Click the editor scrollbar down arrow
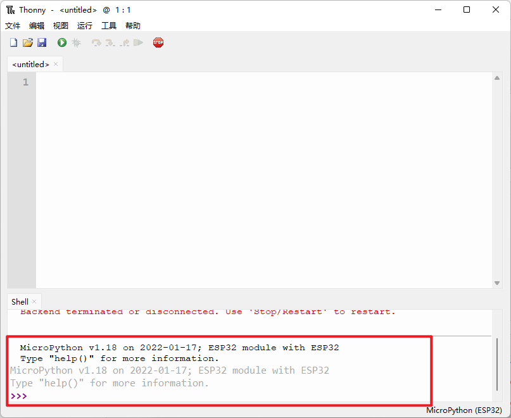Screen dimensions: 511x418 [x=497, y=283]
